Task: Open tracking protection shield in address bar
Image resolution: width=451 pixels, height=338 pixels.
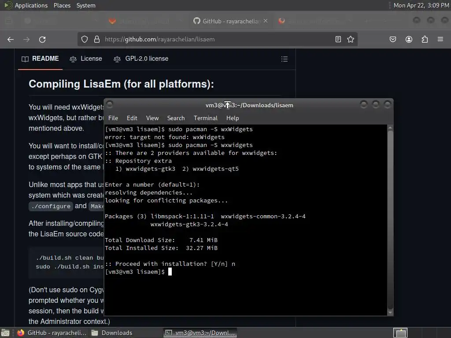Action: (84, 39)
